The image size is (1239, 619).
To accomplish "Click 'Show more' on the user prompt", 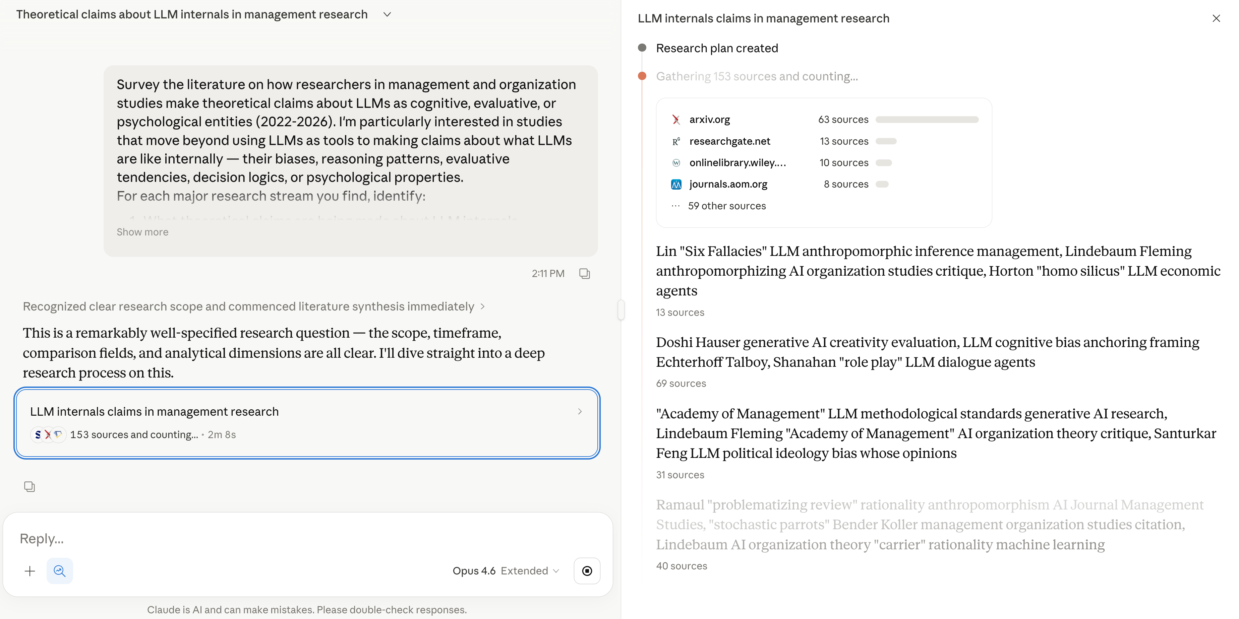I will (x=142, y=232).
